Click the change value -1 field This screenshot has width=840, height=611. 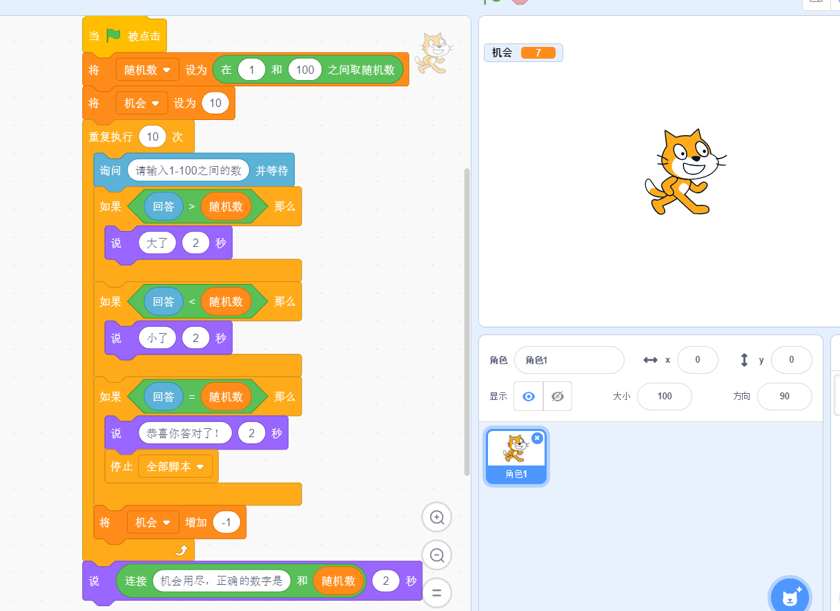227,523
